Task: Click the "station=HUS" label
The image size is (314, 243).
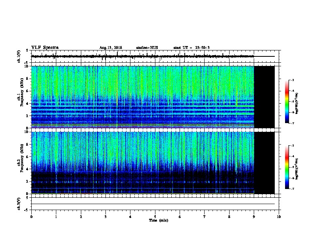Action: click(x=147, y=48)
